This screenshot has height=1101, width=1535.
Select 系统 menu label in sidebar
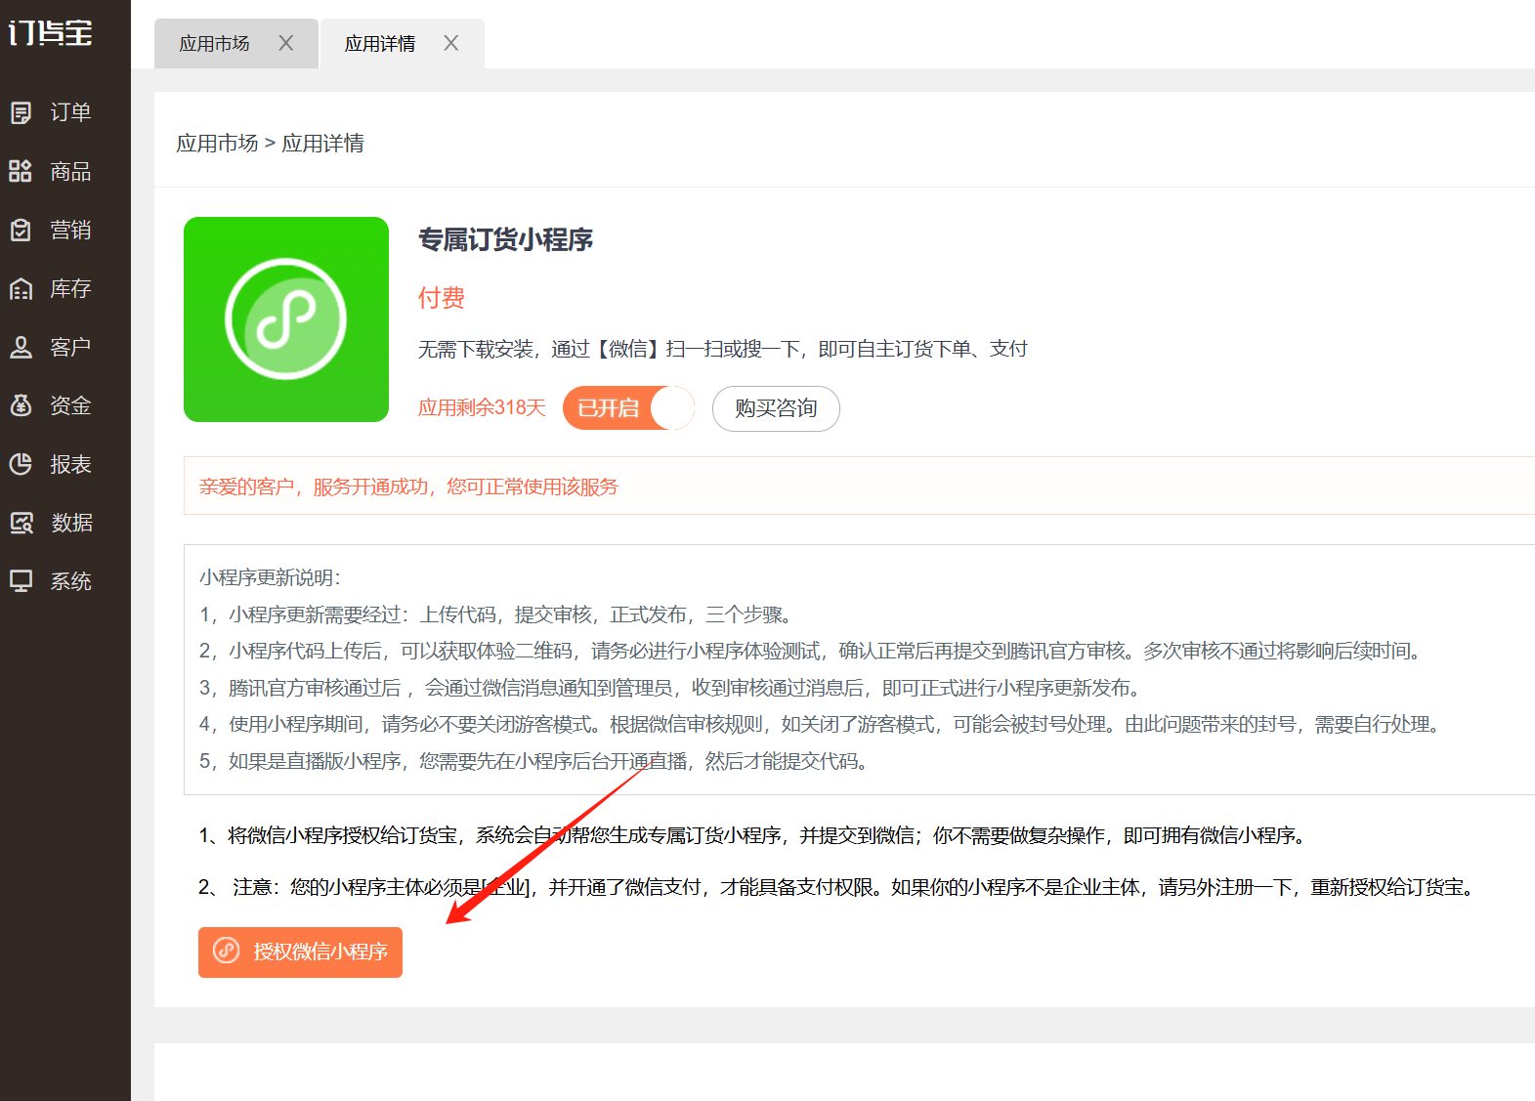70,581
